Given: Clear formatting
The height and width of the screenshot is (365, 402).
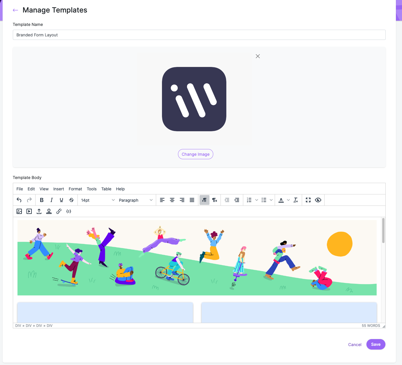Looking at the screenshot, I should 296,200.
